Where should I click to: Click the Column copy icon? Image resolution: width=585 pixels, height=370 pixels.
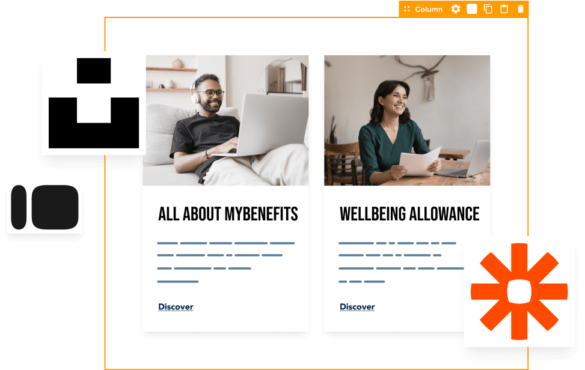pyautogui.click(x=488, y=9)
